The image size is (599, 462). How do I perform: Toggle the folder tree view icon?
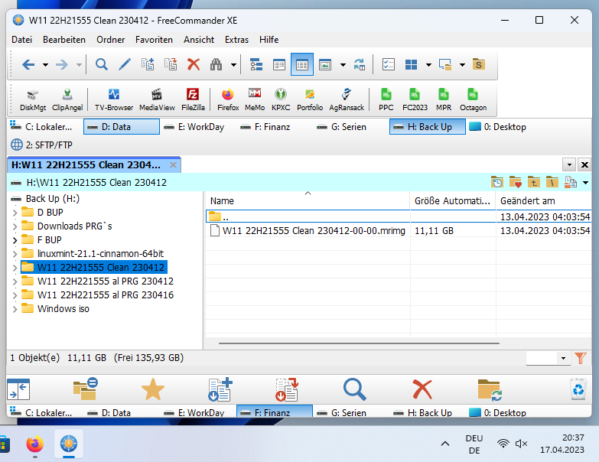coord(256,64)
